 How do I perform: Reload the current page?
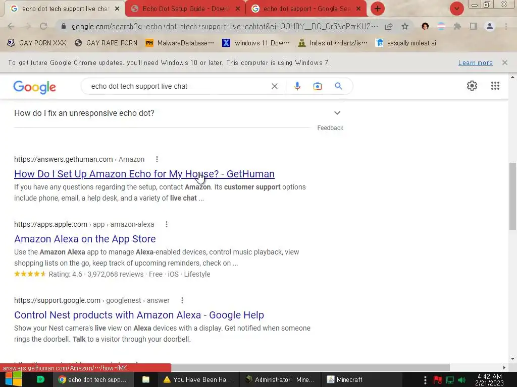pos(43,26)
